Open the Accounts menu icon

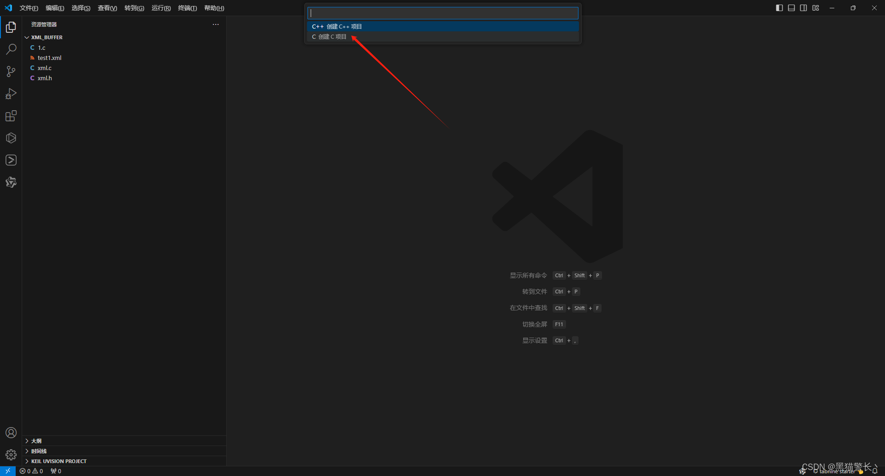[x=11, y=433]
